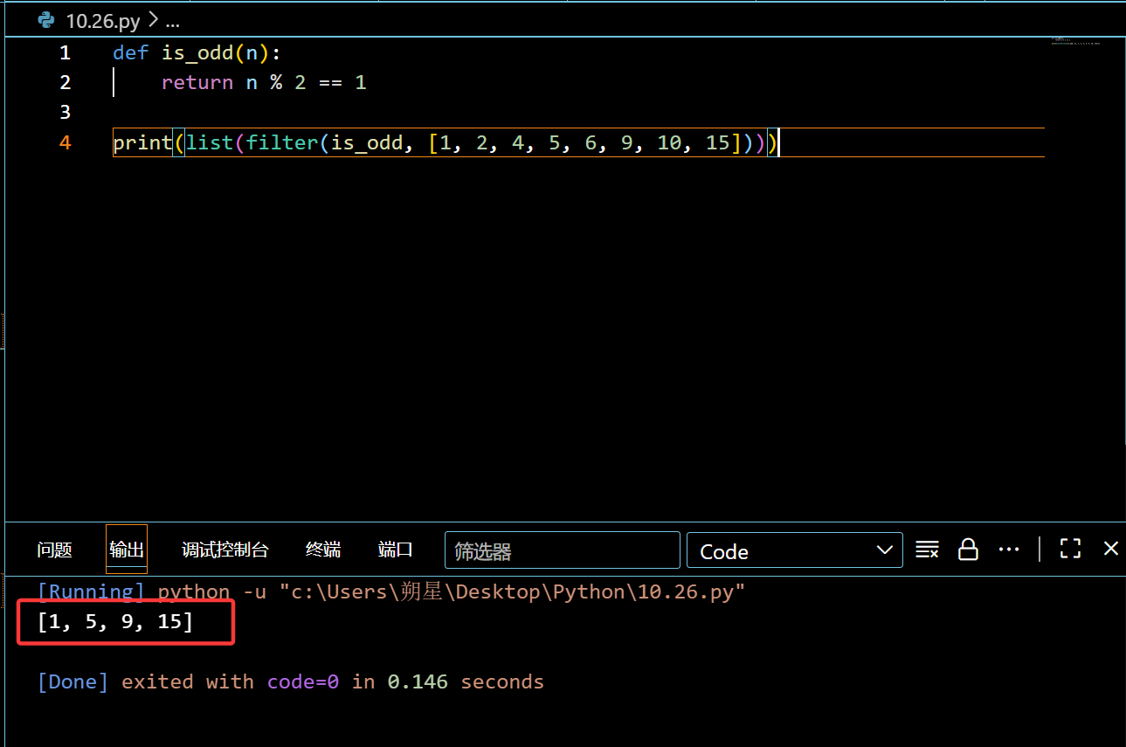Image resolution: width=1126 pixels, height=747 pixels.
Task: Close the bottom output panel
Action: (1110, 549)
